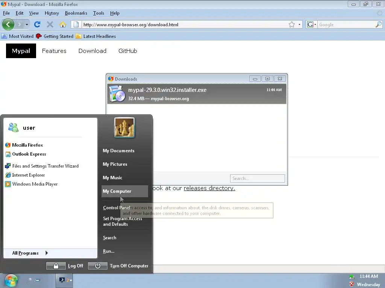The height and width of the screenshot is (288, 385).
Task: Click the user chess avatar picture
Action: [x=124, y=127]
